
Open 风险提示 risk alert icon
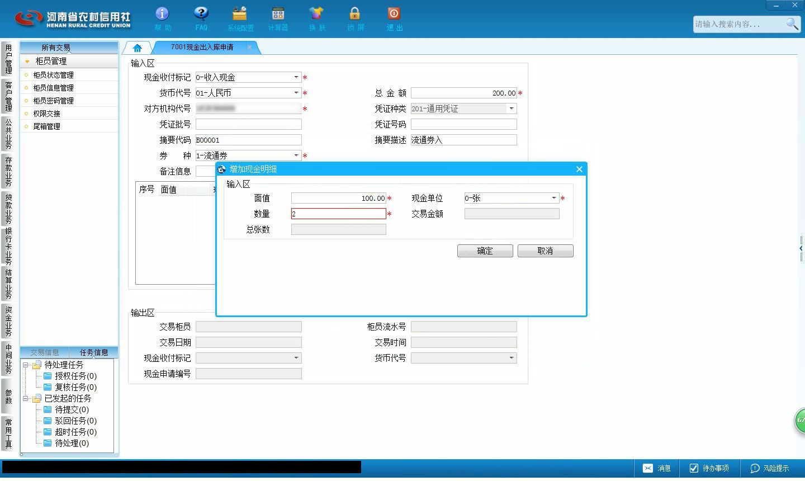tap(755, 468)
